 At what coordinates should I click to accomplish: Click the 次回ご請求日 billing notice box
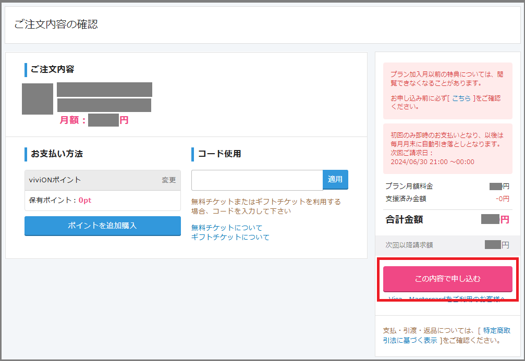tap(447, 148)
